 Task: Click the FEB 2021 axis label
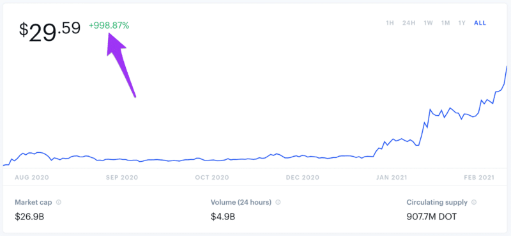479,178
